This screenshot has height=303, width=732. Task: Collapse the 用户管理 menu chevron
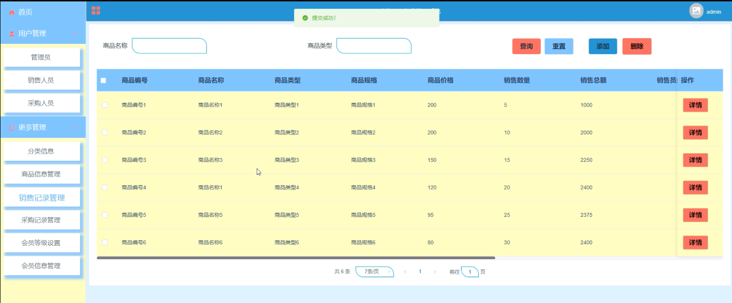75,34
